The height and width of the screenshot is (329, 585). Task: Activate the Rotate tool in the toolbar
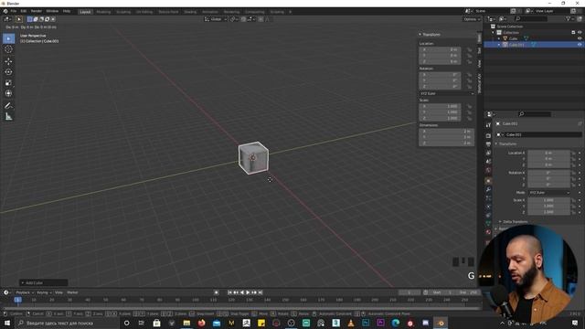click(x=8, y=72)
